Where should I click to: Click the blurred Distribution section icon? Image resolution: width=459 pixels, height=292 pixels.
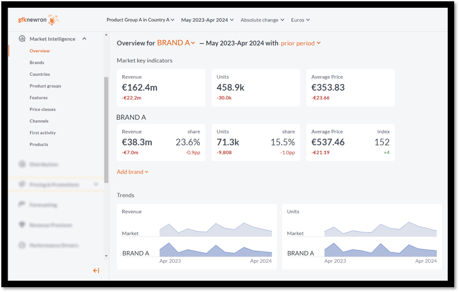(22, 164)
